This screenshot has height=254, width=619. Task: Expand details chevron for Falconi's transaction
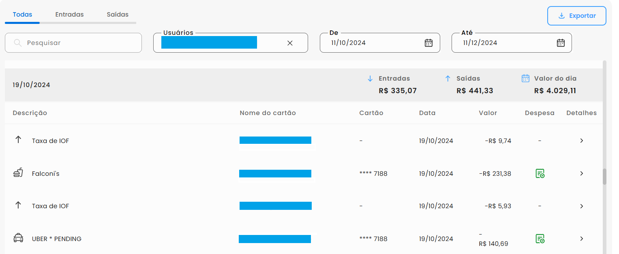pyautogui.click(x=582, y=173)
